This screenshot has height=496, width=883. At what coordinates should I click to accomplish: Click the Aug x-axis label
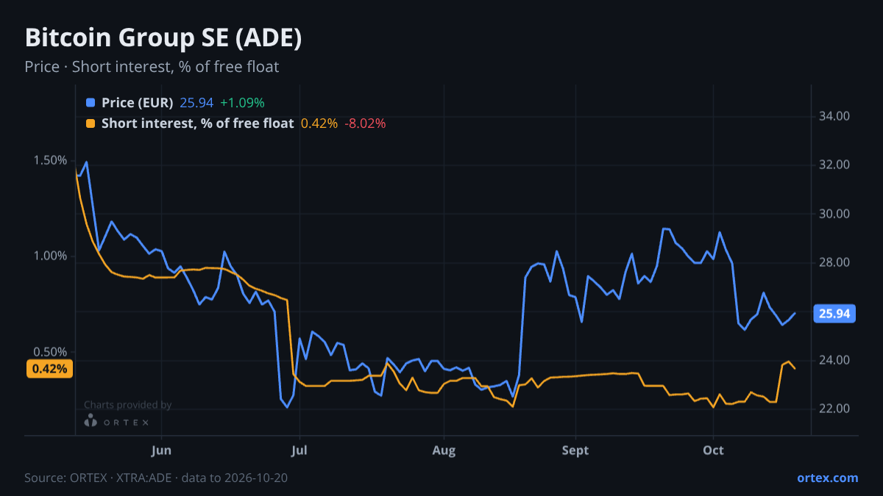click(x=444, y=450)
